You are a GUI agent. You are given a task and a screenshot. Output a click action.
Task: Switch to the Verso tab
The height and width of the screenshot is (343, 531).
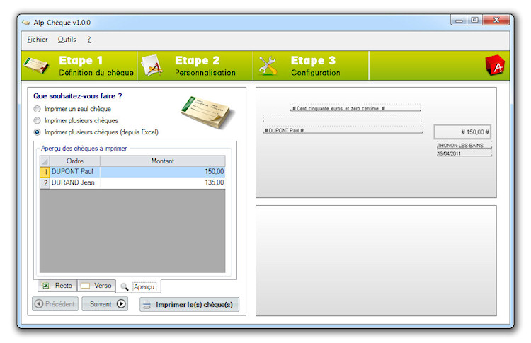pyautogui.click(x=96, y=286)
